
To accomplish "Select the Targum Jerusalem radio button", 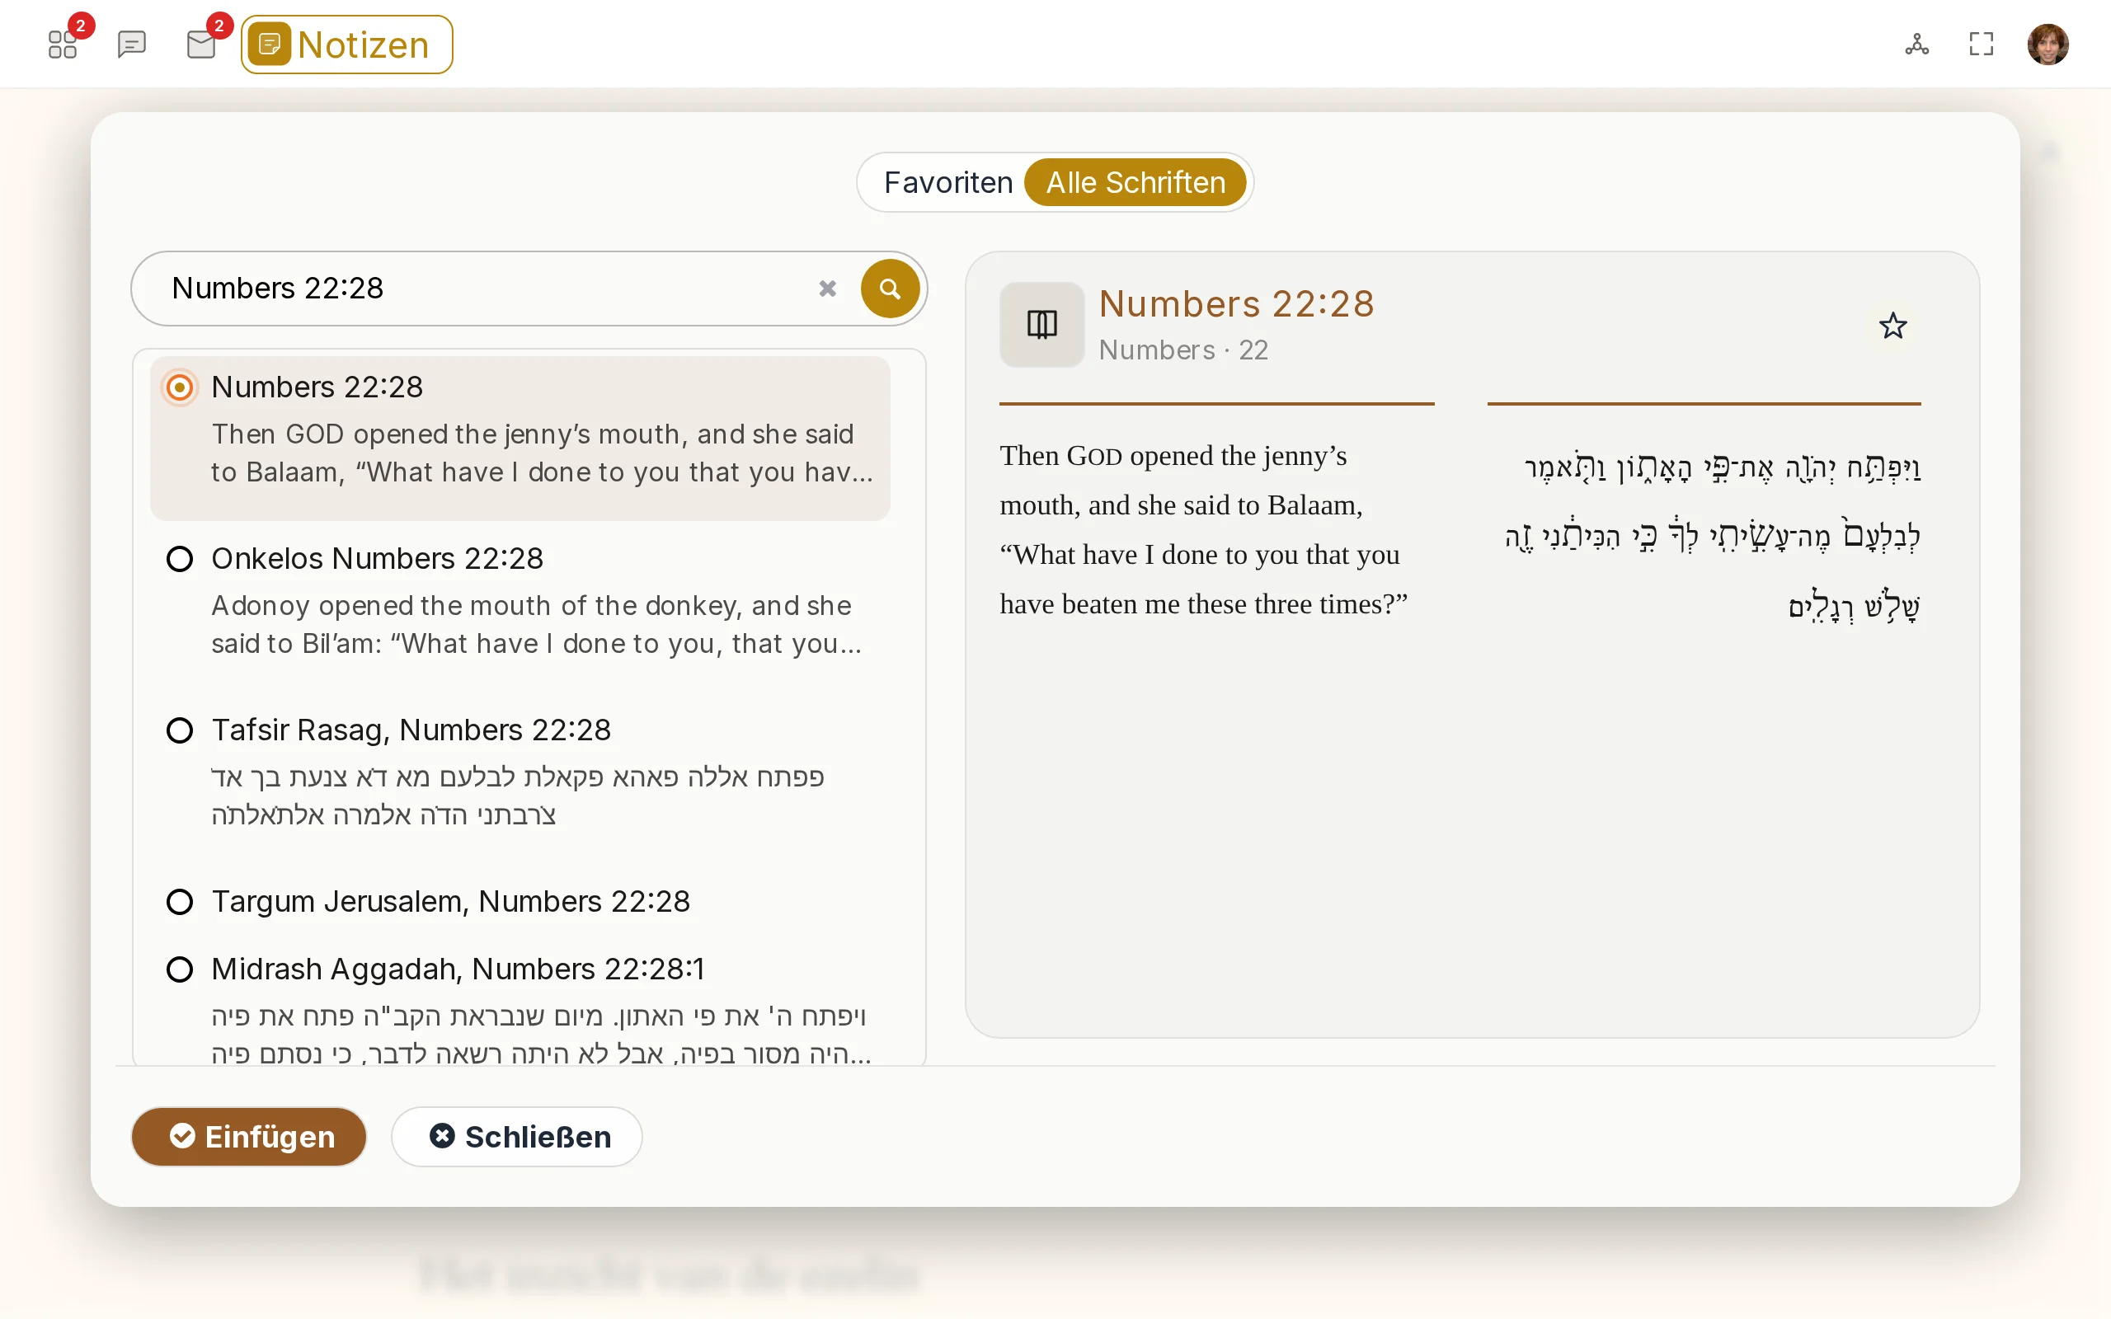I will [x=180, y=901].
